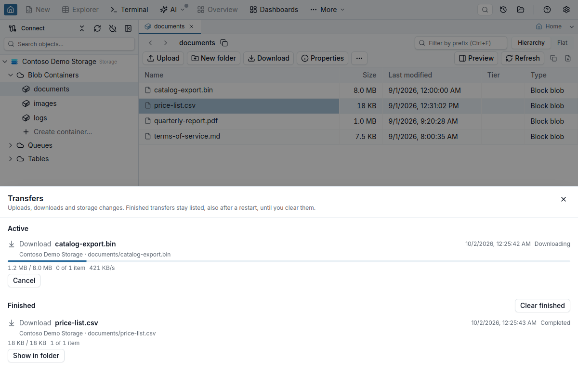Switch to Hierarchy view
Screen dimensions: 578x372
coord(531,43)
